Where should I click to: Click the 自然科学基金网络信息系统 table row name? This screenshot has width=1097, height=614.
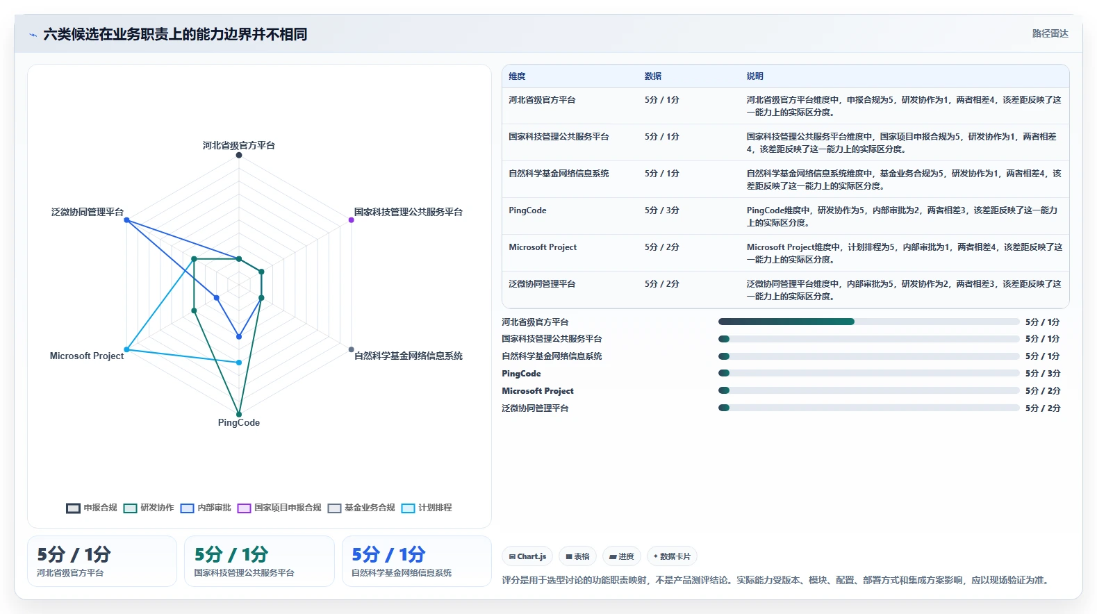pyautogui.click(x=559, y=174)
